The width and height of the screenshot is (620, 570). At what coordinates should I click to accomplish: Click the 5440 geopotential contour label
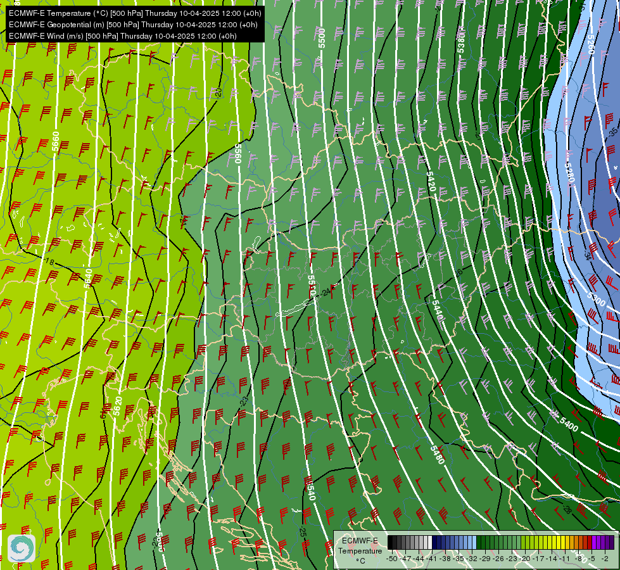pos(436,310)
